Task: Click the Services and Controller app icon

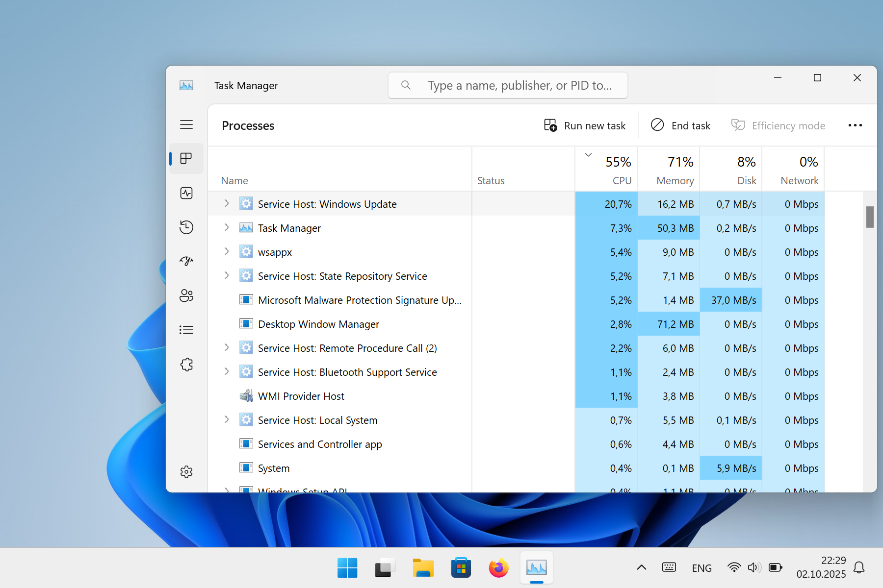Action: pyautogui.click(x=246, y=443)
